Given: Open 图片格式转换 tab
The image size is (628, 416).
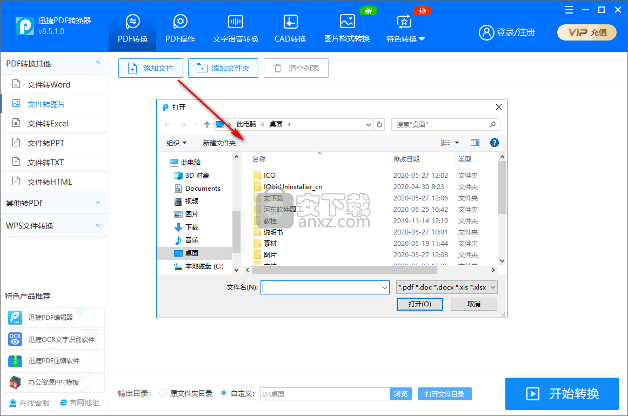Looking at the screenshot, I should (x=347, y=29).
